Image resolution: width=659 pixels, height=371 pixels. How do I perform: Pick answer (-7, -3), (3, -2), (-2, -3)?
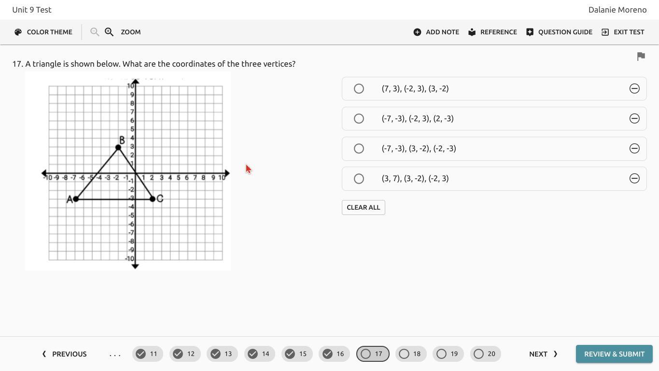point(359,148)
